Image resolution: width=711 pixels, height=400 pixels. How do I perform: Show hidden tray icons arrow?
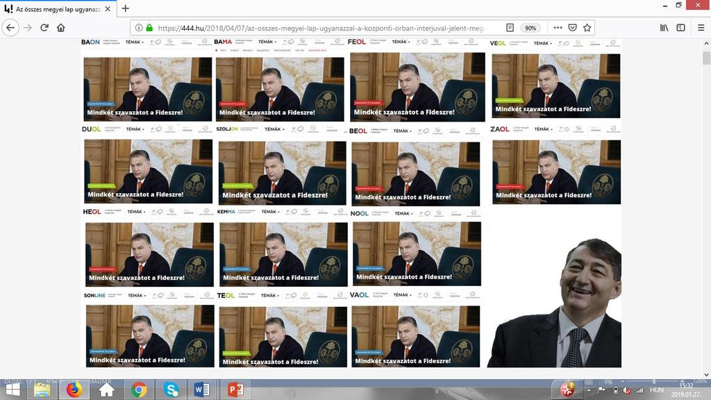(x=589, y=390)
